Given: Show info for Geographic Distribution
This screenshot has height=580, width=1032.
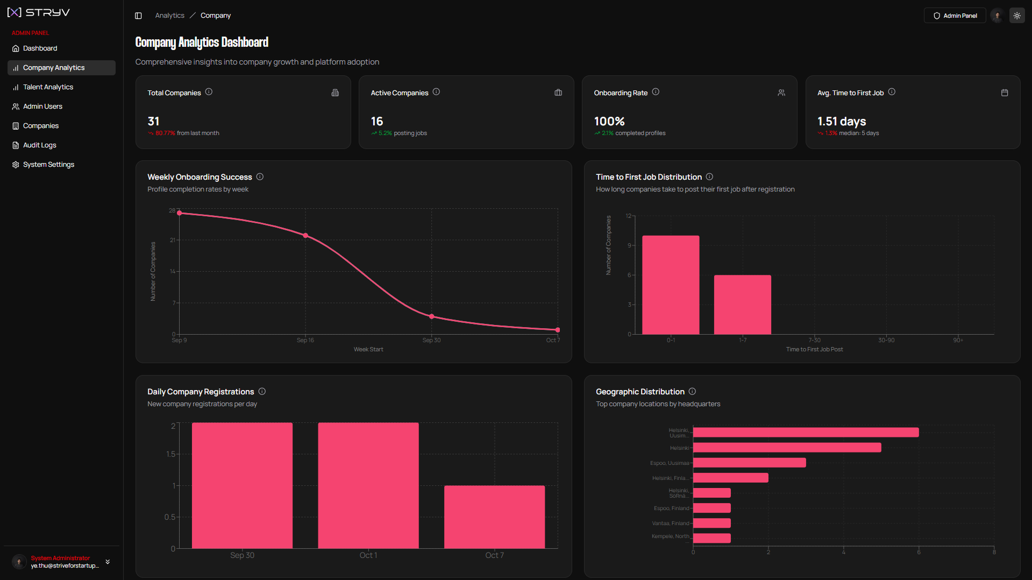Looking at the screenshot, I should coord(692,391).
